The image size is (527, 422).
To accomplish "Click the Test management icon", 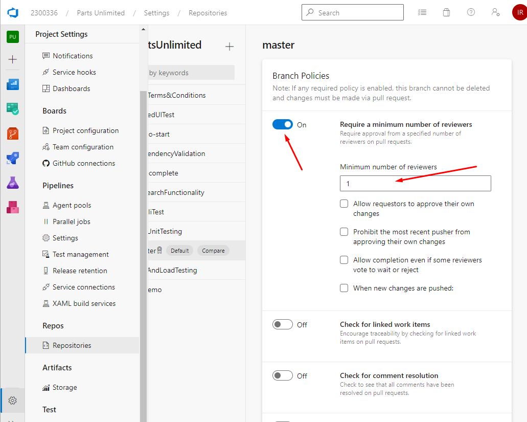I will 45,255.
